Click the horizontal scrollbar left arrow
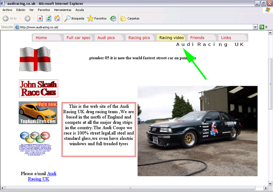 3,188
